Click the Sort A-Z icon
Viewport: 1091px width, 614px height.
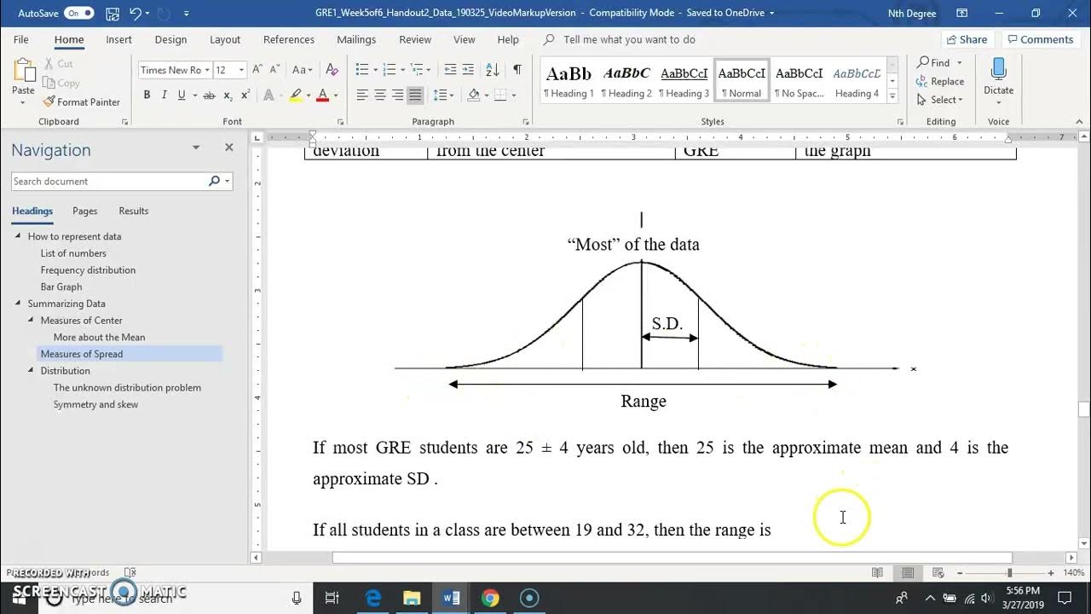click(493, 70)
